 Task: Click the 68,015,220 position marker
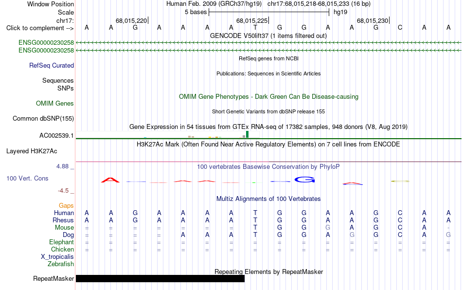click(131, 20)
